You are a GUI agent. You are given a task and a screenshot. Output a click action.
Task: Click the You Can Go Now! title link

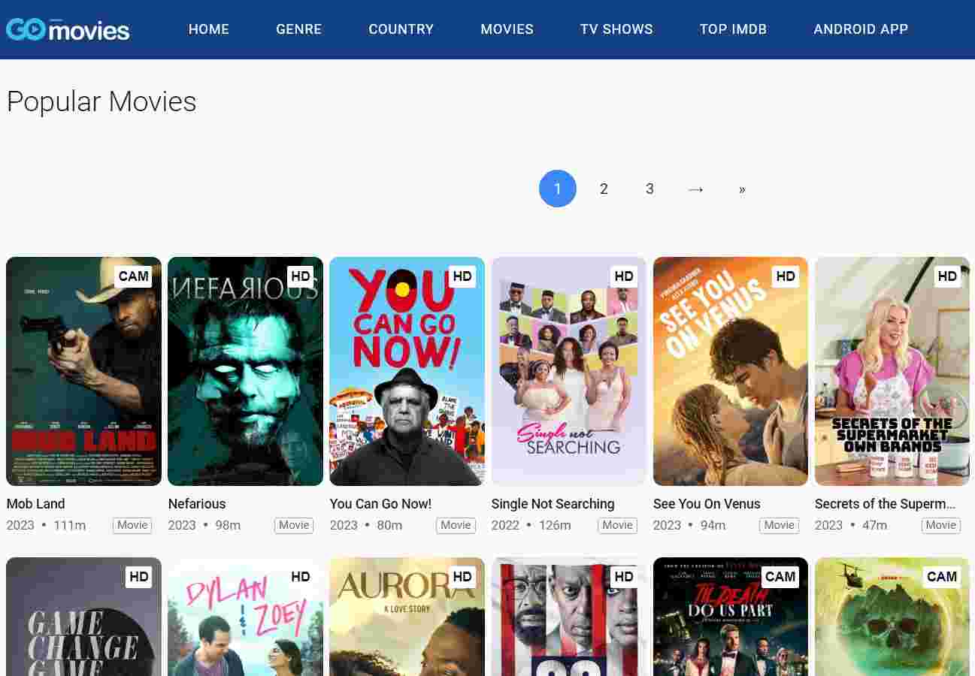coord(380,504)
